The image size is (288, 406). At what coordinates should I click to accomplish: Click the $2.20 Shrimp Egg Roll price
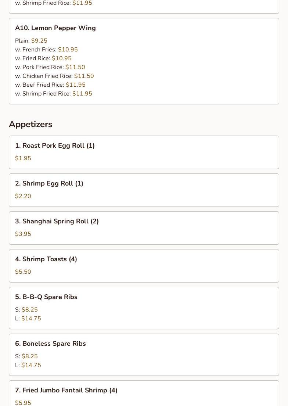23,196
